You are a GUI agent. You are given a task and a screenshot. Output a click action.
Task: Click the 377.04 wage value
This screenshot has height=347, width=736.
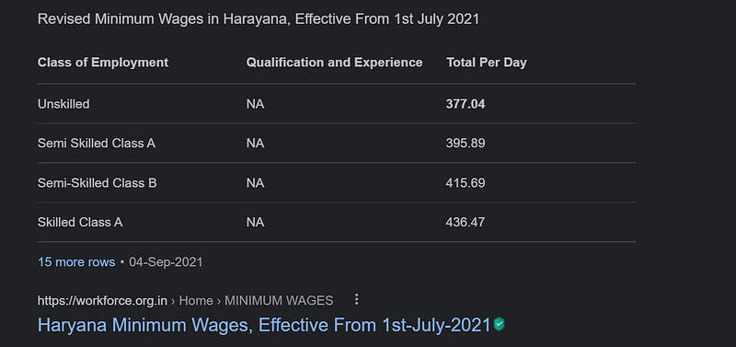coord(466,104)
